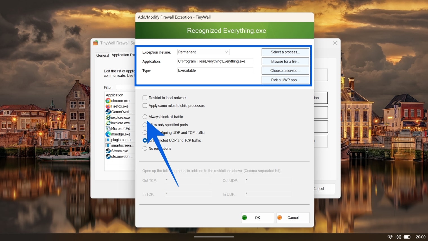Select outgoing UDP and TCP traffic option
This screenshot has height=241, width=428.
pyautogui.click(x=145, y=132)
